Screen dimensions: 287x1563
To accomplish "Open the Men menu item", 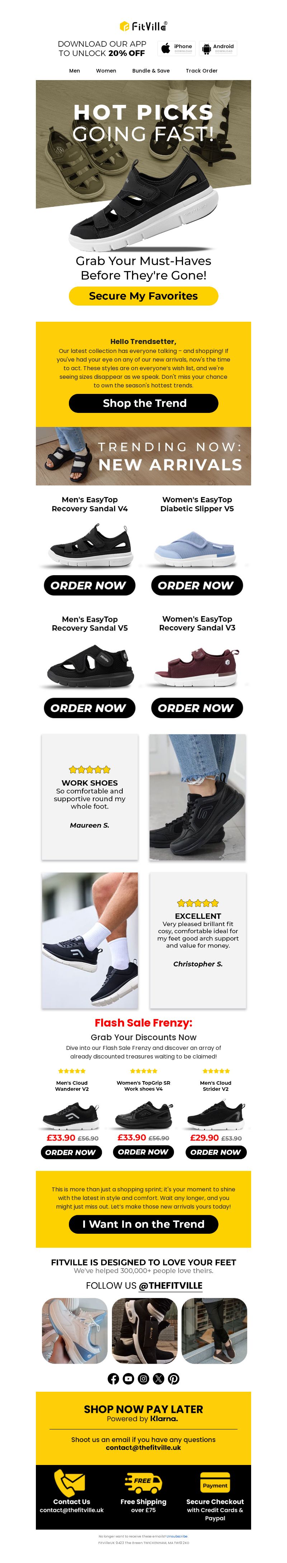I will tap(75, 70).
